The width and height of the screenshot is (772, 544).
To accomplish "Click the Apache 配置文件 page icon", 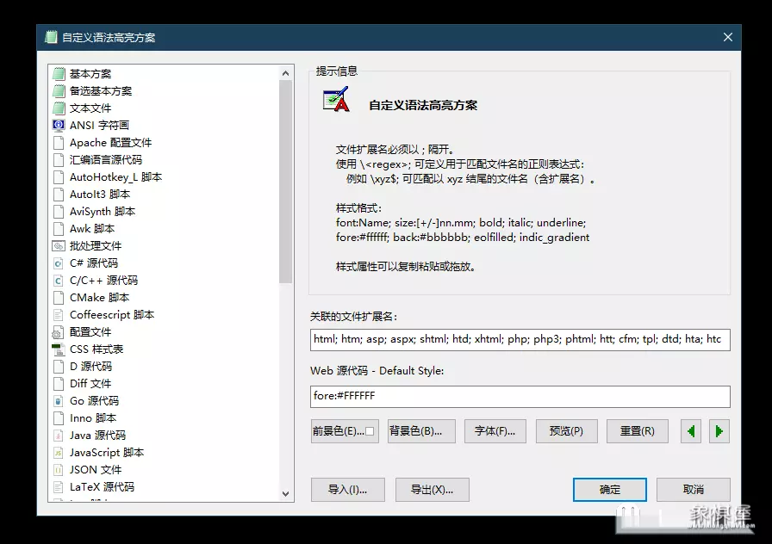I will pos(59,143).
